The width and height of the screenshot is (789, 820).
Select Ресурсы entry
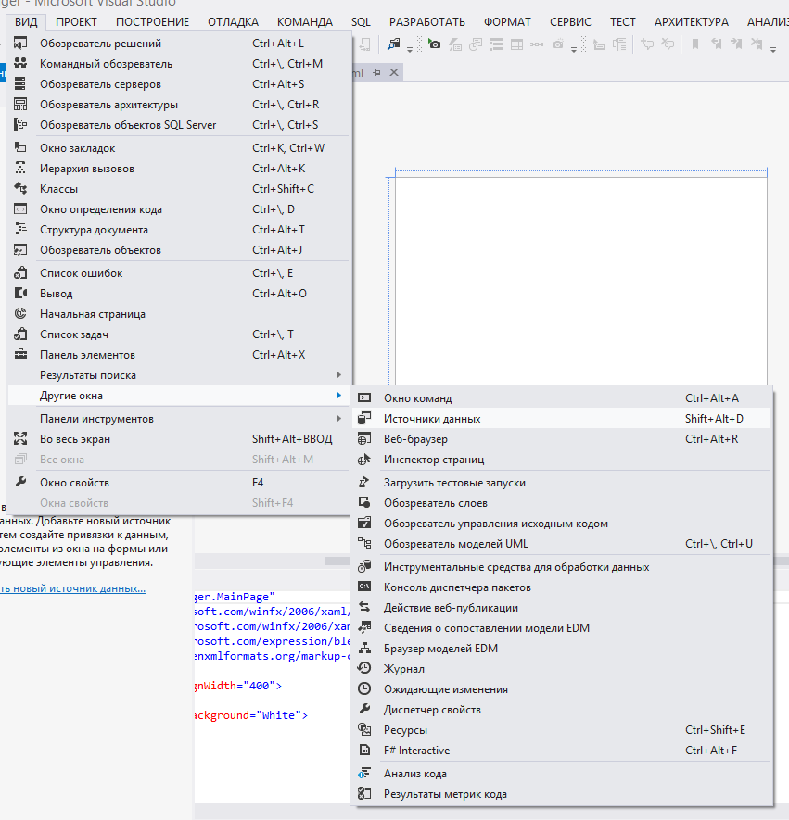pos(562,729)
